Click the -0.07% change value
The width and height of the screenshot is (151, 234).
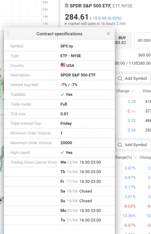click(130, 225)
